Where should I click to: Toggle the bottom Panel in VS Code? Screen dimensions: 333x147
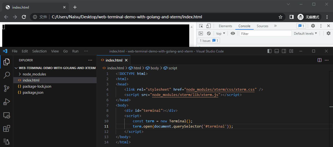coord(277,51)
